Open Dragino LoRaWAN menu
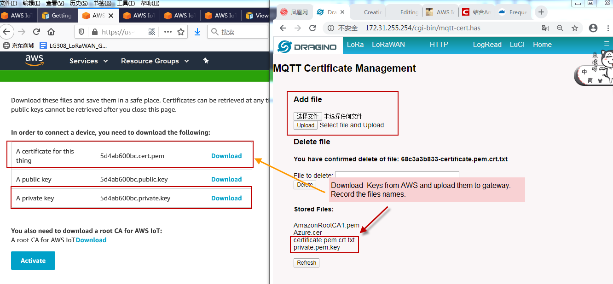613x284 pixels. click(388, 45)
